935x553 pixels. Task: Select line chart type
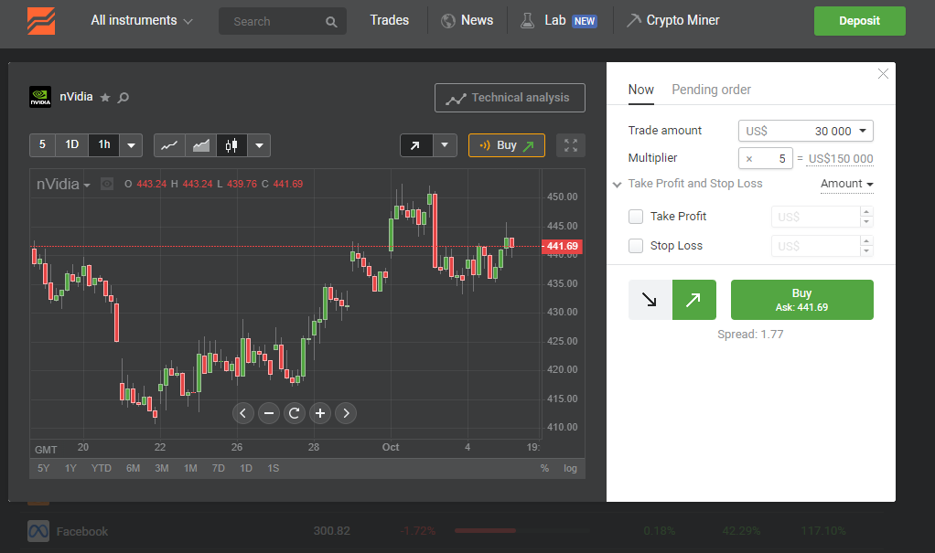[x=169, y=145]
